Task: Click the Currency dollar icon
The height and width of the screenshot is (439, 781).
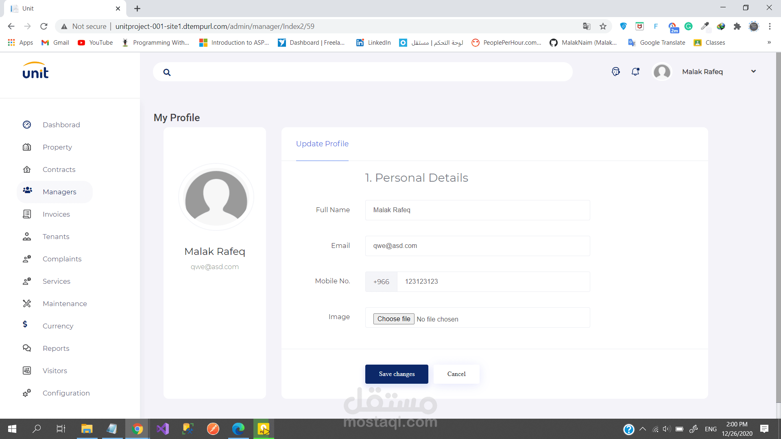Action: [25, 324]
